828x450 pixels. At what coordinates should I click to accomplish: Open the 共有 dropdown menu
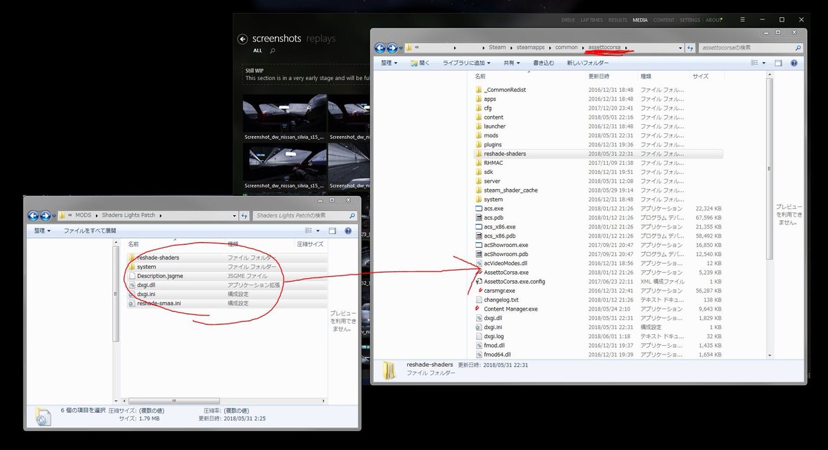click(x=511, y=63)
